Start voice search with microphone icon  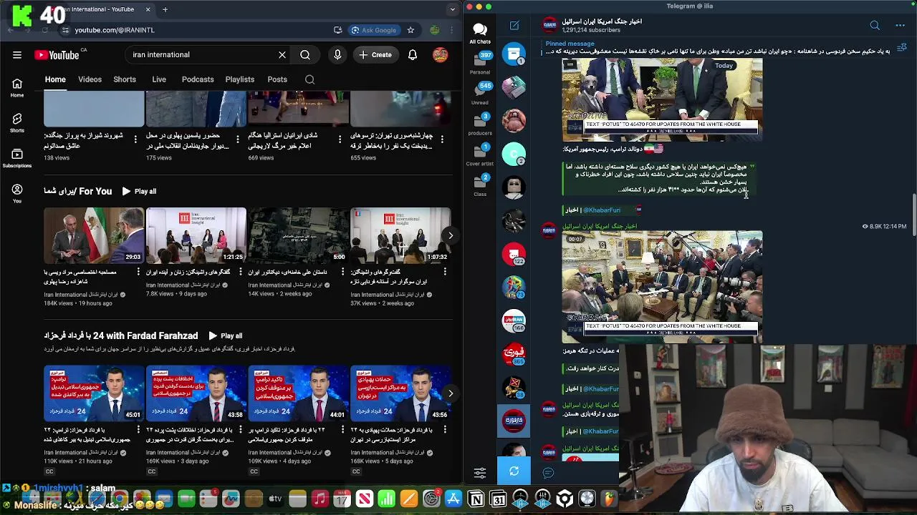[x=337, y=54]
